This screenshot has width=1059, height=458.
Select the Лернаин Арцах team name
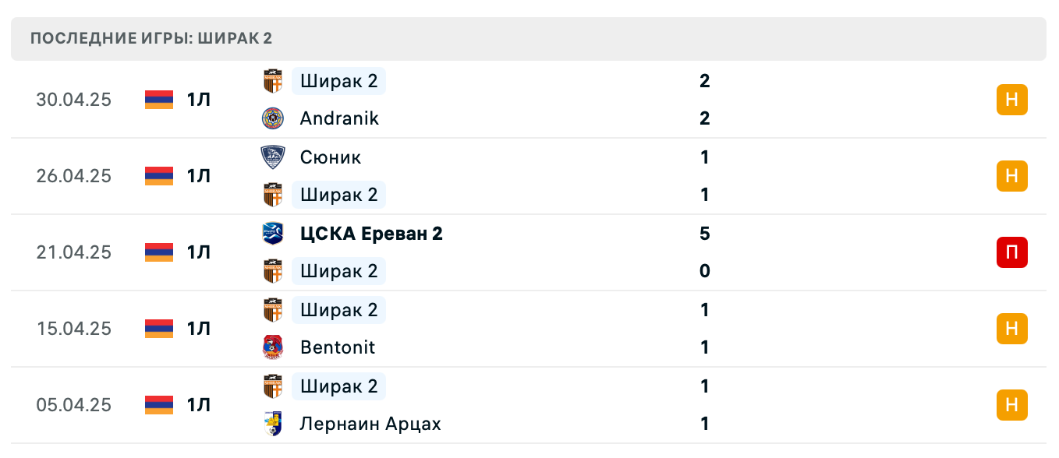click(370, 424)
